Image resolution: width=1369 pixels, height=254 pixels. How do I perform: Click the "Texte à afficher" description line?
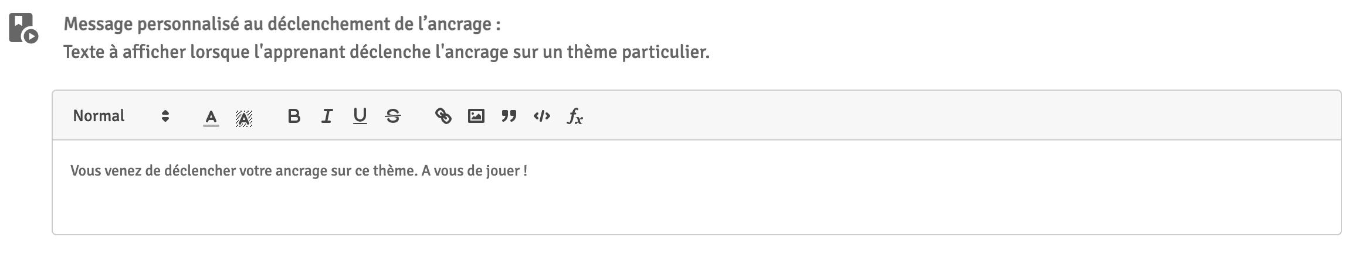(x=386, y=52)
